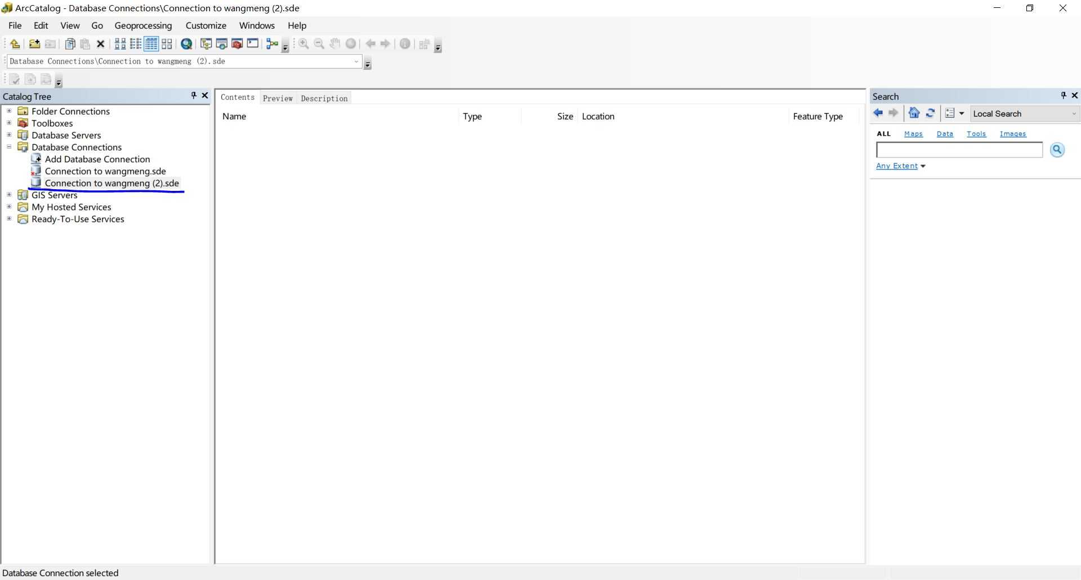Select Connection to wangmeng.sde item
Viewport: 1081px width, 580px height.
105,171
